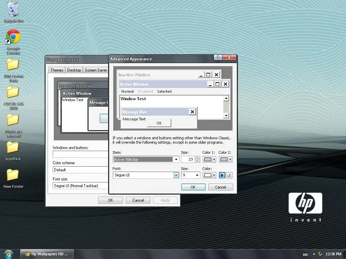Switch to Desktop tab in Display Properties
The width and height of the screenshot is (346, 259).
coord(74,70)
